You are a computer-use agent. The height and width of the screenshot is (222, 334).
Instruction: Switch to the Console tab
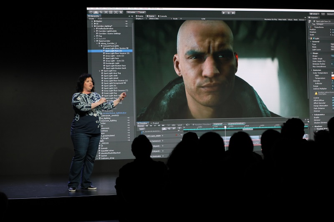click(162, 16)
